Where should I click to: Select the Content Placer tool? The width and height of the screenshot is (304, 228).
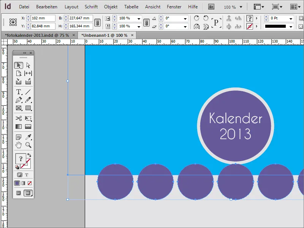pyautogui.click(x=28, y=81)
